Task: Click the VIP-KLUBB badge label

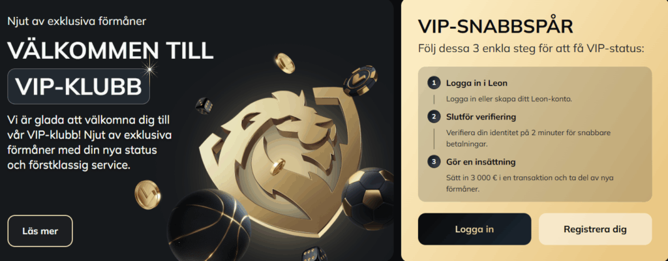Action: coord(79,87)
